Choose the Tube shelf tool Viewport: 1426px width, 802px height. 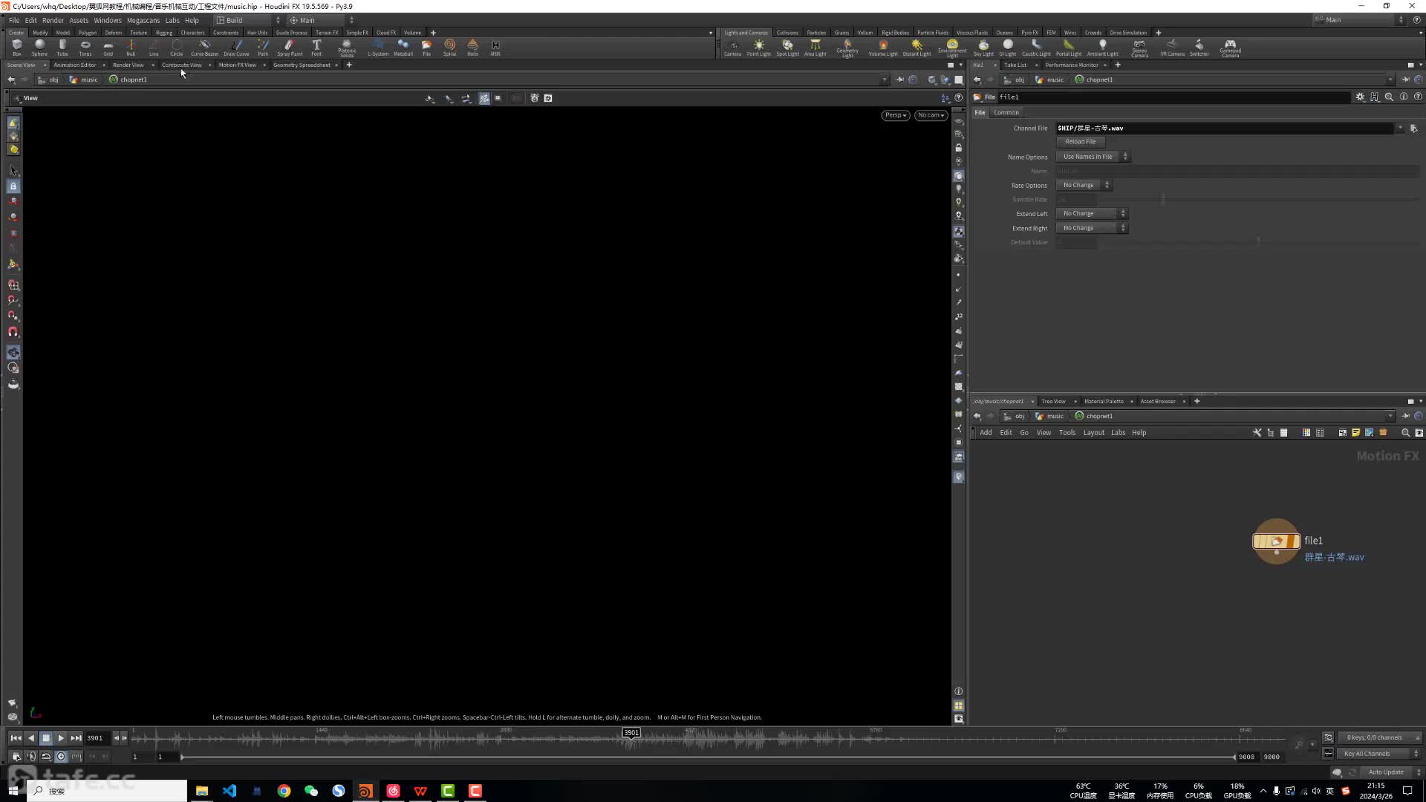(x=62, y=48)
